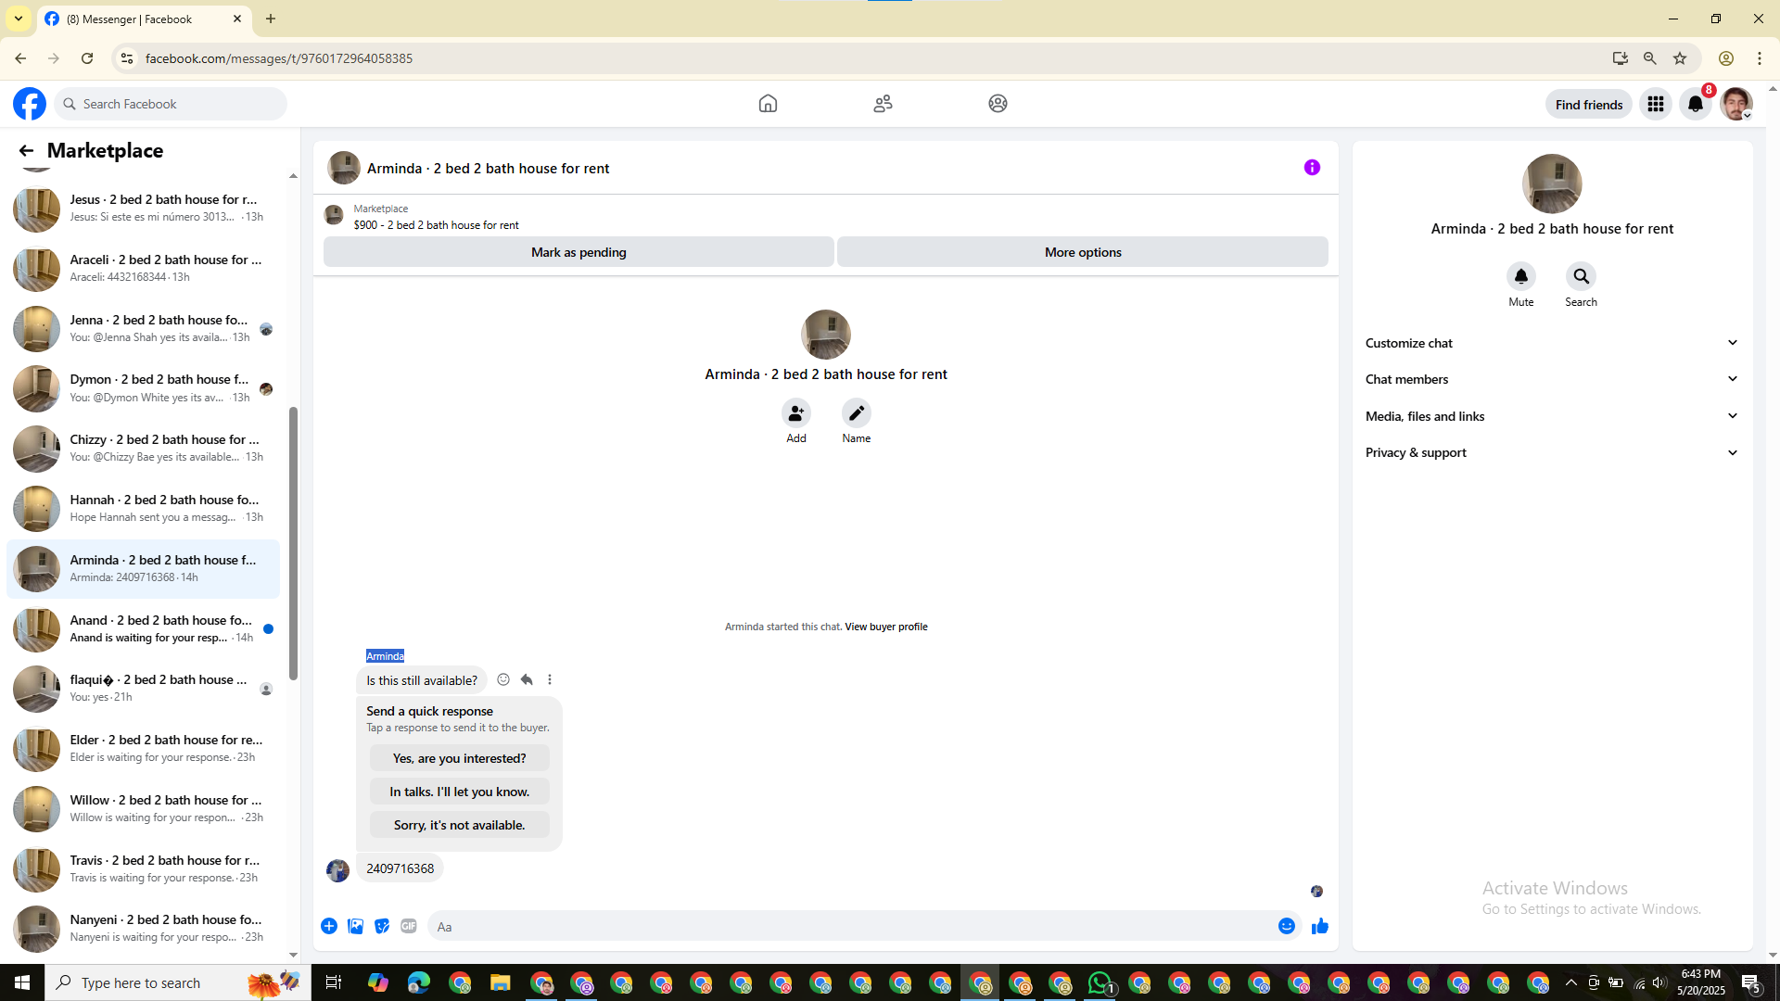The image size is (1780, 1001).
Task: Mute this conversation with the bell icon
Action: [x=1520, y=276]
